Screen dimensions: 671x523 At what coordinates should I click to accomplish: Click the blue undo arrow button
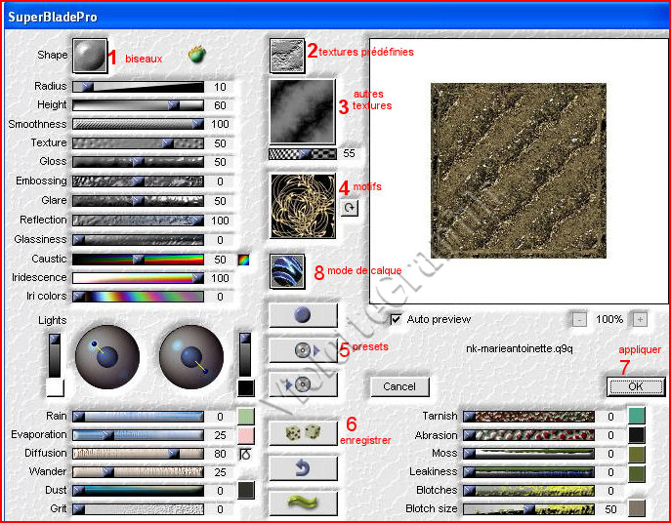click(303, 468)
